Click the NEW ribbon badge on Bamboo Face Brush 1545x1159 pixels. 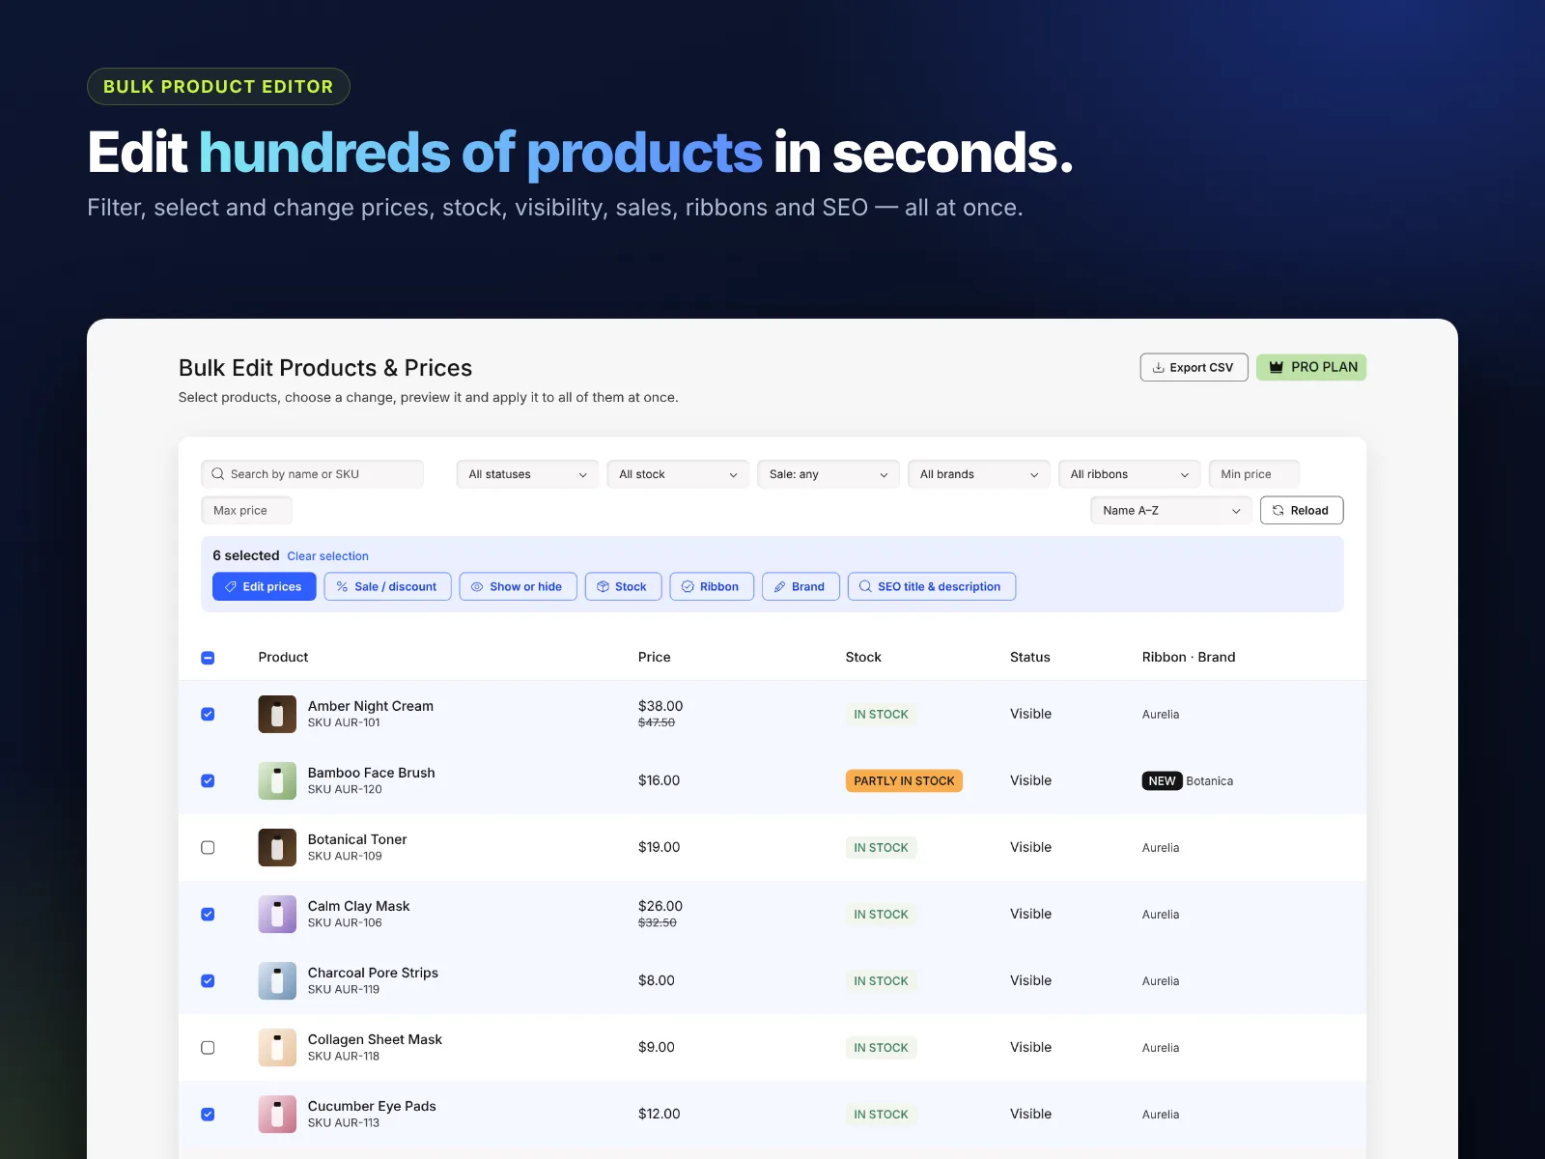tap(1162, 780)
